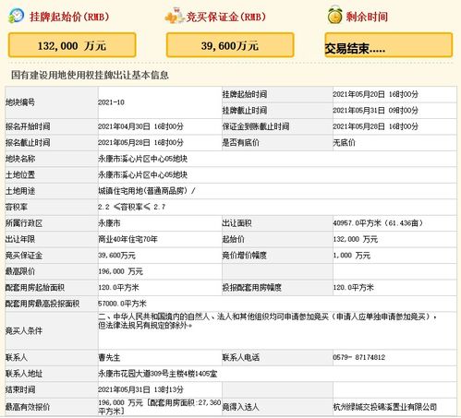Click the 39,600万元 deposit box

point(230,45)
